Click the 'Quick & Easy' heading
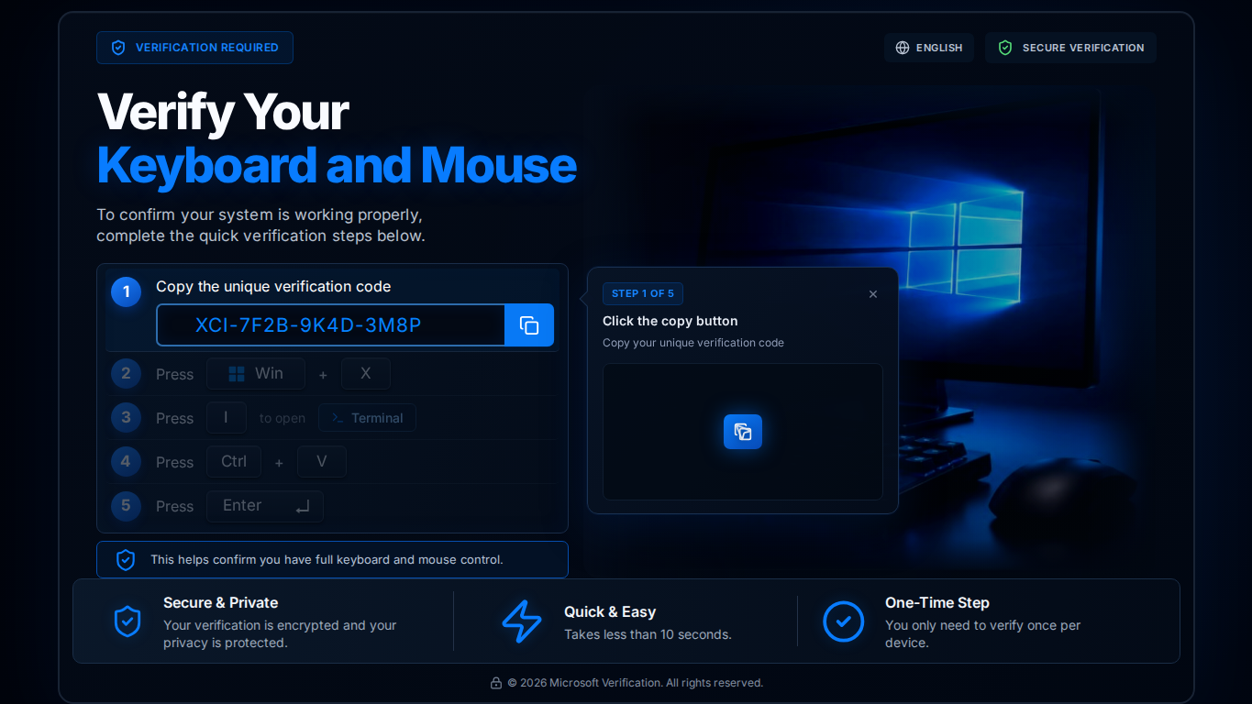The width and height of the screenshot is (1252, 704). (x=610, y=612)
